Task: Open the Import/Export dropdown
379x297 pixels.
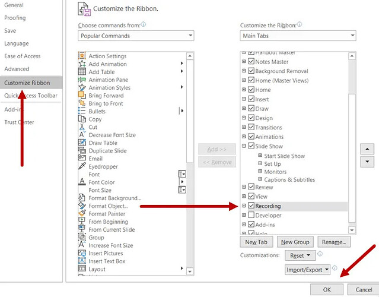Action: 307,269
